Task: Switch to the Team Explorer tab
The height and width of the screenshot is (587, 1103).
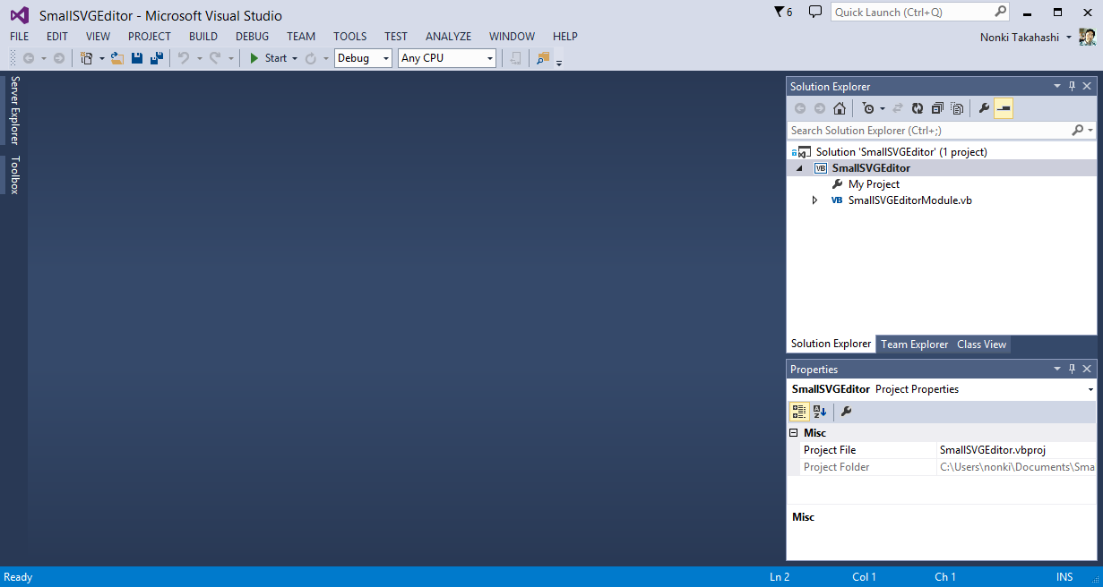Action: [x=915, y=345]
